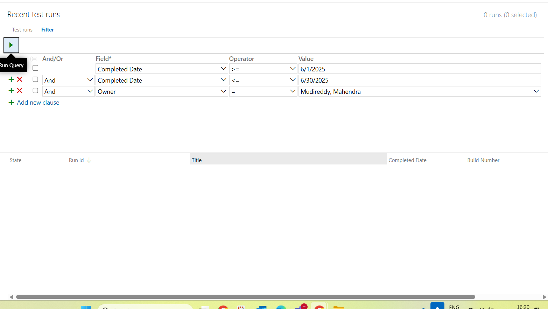Image resolution: width=548 pixels, height=309 pixels.
Task: Click the horizontal scrollbar thumb
Action: tap(246, 297)
